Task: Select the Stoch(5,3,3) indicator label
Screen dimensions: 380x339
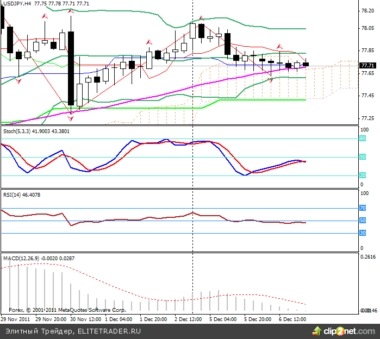Action: [x=17, y=131]
